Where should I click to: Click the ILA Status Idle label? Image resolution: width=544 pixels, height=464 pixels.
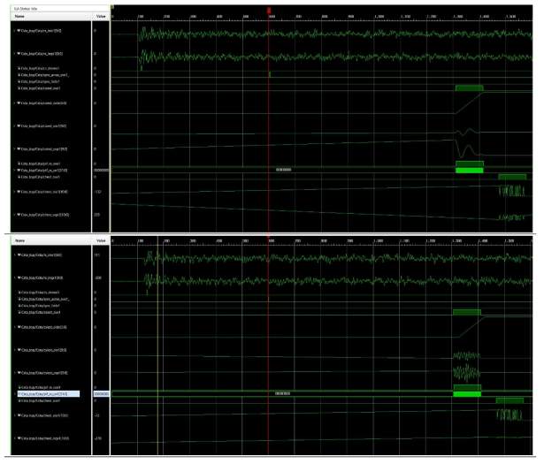[x=26, y=8]
